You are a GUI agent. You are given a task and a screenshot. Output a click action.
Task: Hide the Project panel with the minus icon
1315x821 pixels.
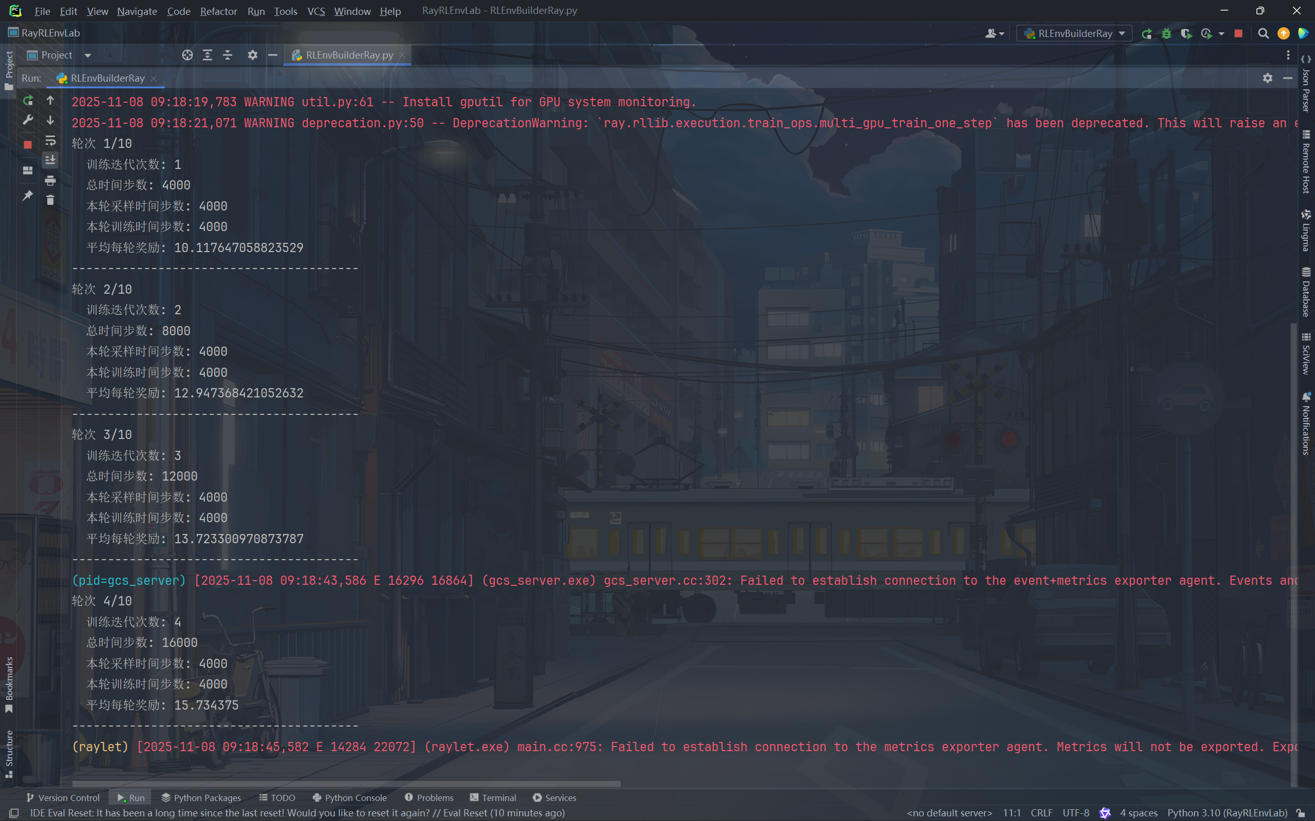coord(273,55)
